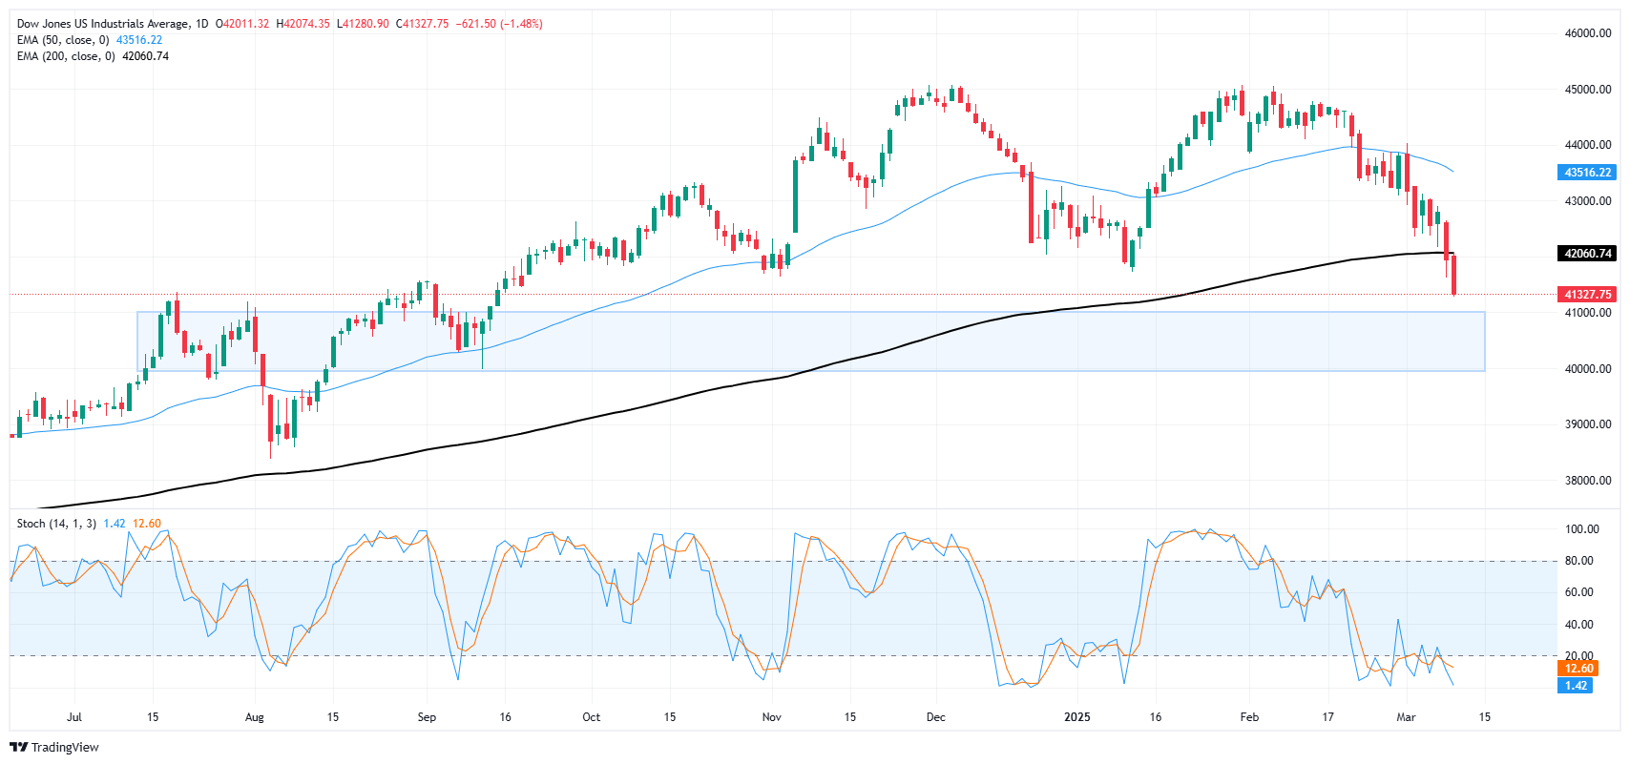Click the Mar date on the time axis
The image size is (1630, 764).
1406,717
